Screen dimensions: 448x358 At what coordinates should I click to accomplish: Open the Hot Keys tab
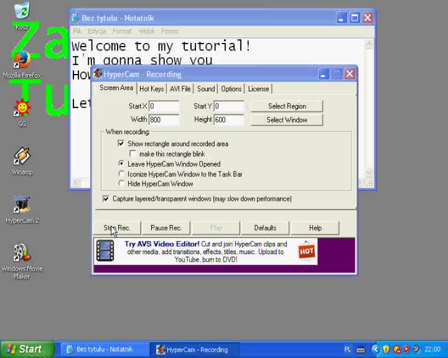point(151,89)
